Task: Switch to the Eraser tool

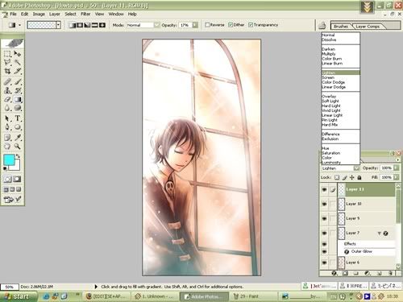Action: (7, 99)
